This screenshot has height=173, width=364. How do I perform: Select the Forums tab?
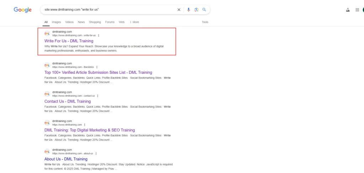click(x=110, y=22)
